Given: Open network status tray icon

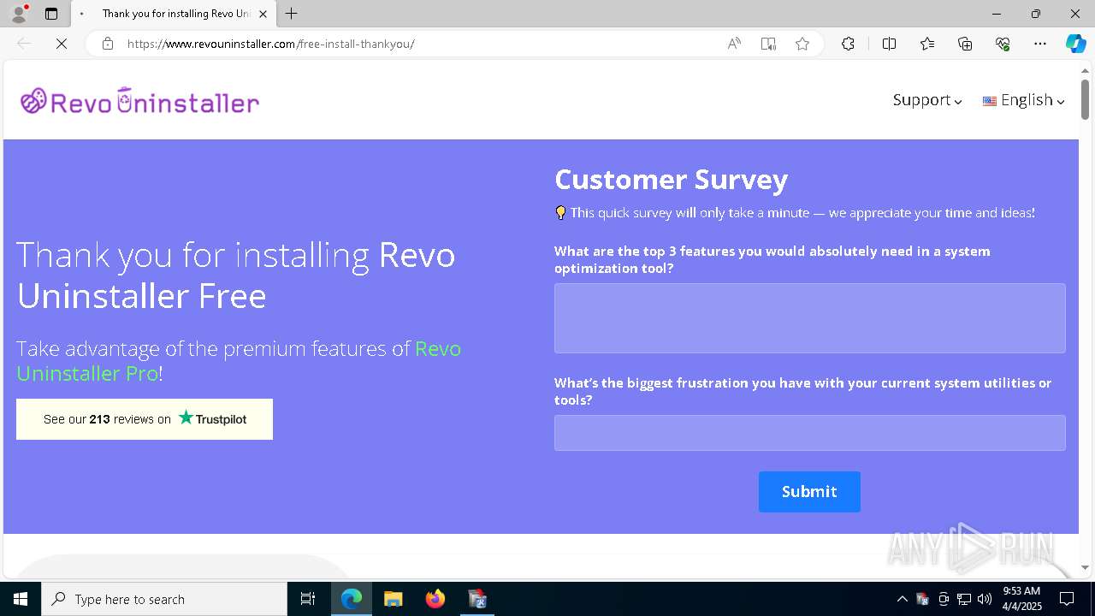Looking at the screenshot, I should pos(964,599).
